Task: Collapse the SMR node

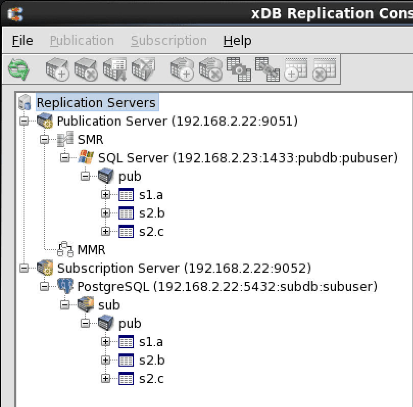Action: click(44, 139)
